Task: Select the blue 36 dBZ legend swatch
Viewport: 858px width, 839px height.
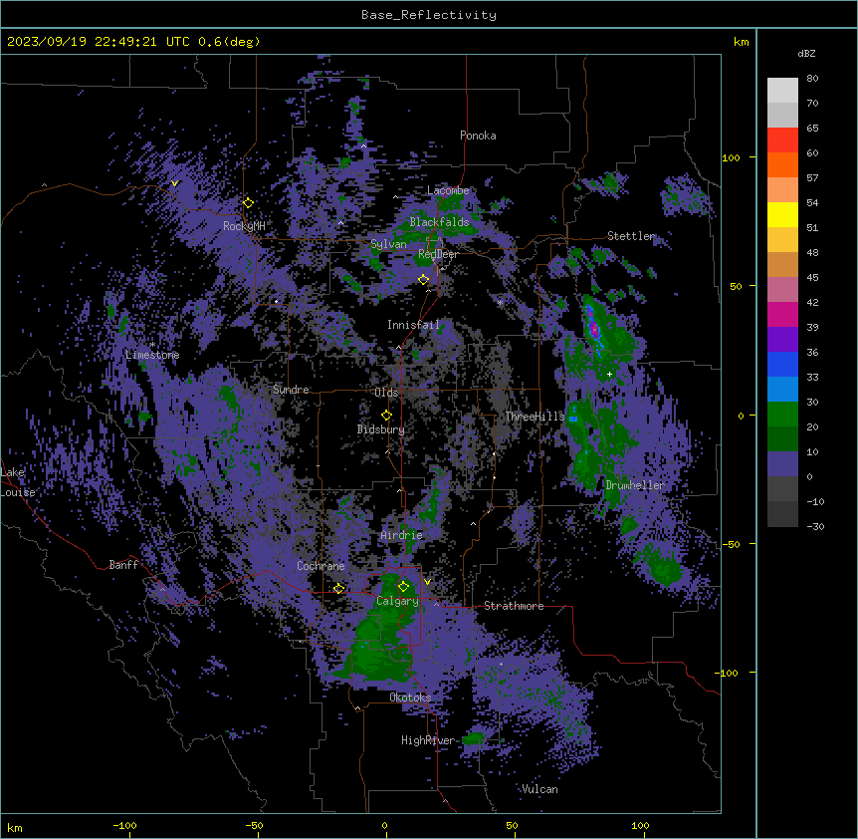Action: tap(782, 365)
